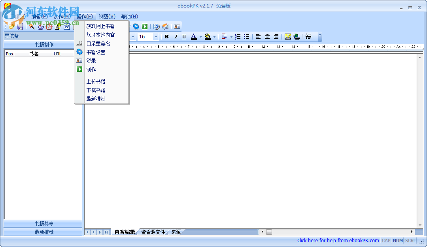427x247 pixels.
Task: Toggle bold formatting
Action: (166, 36)
